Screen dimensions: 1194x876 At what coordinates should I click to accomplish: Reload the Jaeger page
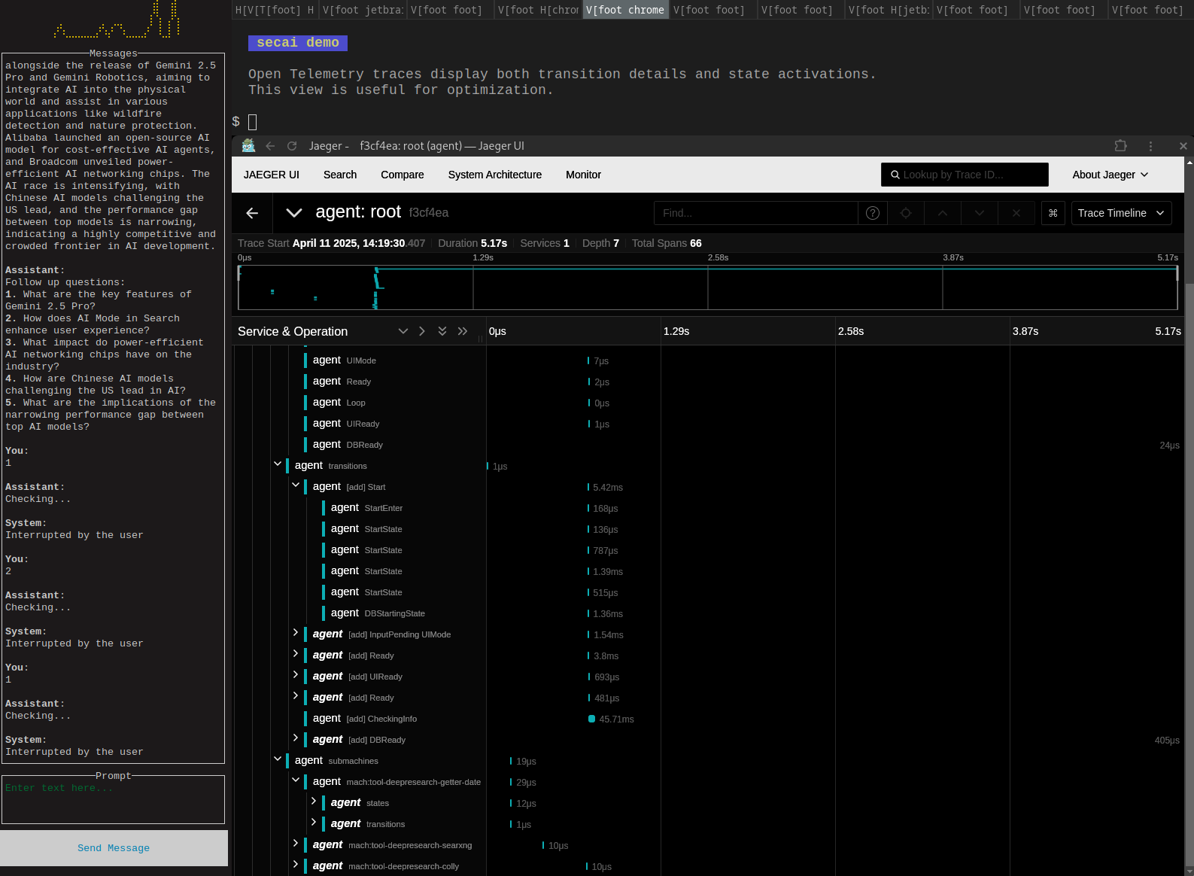292,146
